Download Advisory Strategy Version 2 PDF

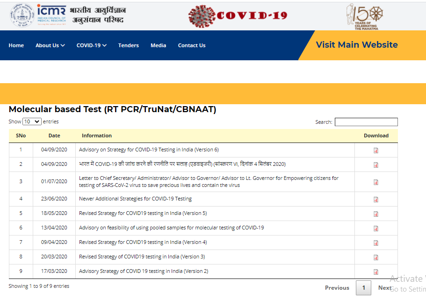pos(376,272)
